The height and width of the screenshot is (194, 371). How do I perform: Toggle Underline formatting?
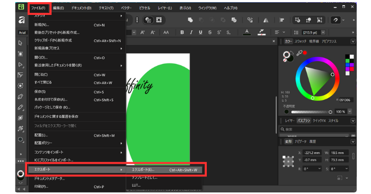click(x=200, y=32)
